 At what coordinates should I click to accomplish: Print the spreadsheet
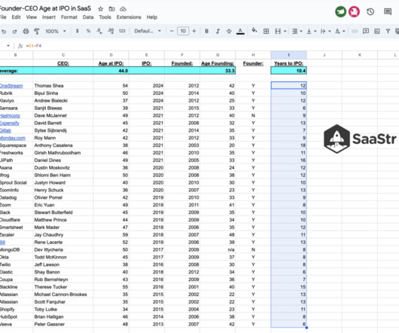pyautogui.click(x=26, y=32)
